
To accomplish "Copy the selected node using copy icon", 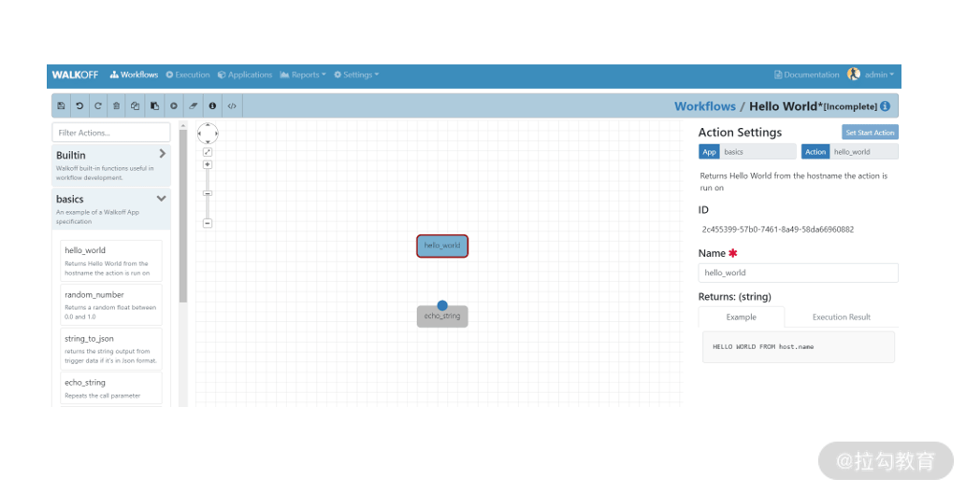I will 135,105.
